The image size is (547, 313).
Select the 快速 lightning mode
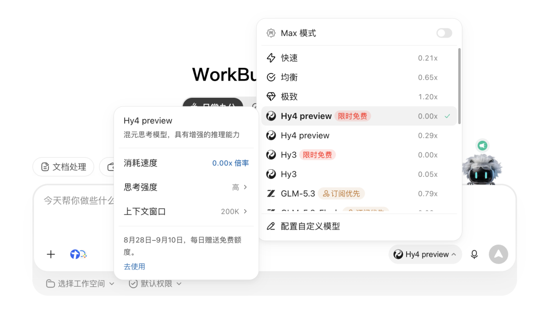[359, 58]
